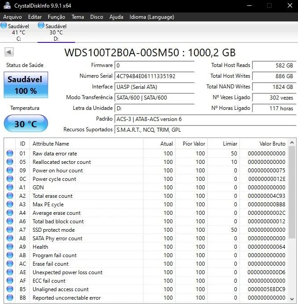
Task: Open the Ajuda menu
Action: pyautogui.click(x=116, y=17)
